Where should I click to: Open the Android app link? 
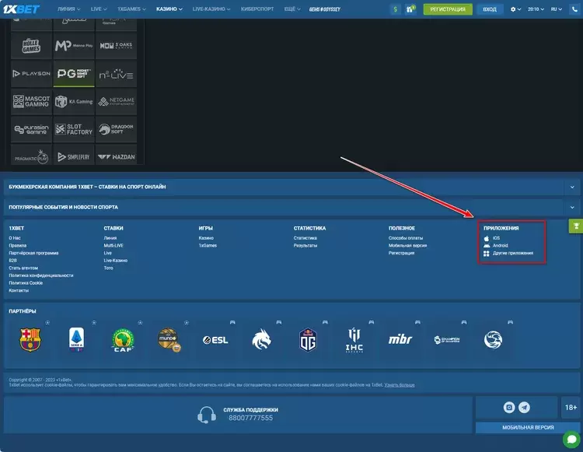coord(496,246)
